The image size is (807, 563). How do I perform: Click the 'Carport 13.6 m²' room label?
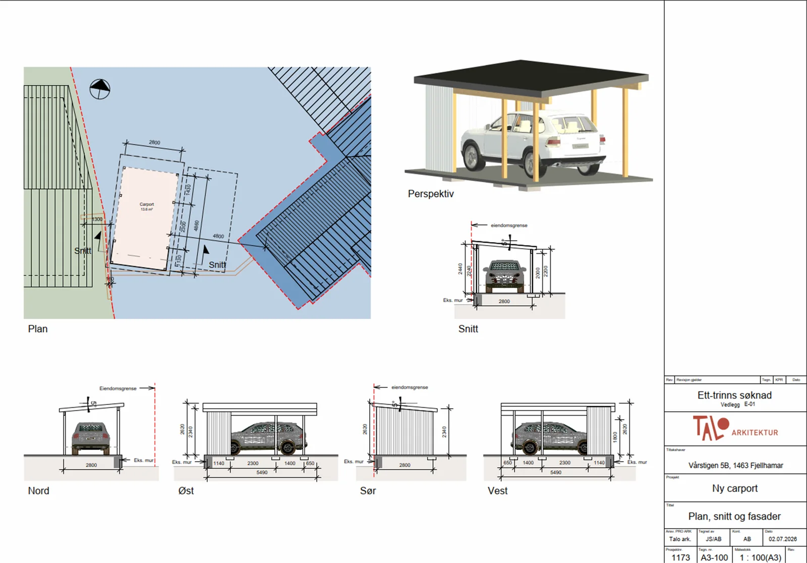[147, 207]
